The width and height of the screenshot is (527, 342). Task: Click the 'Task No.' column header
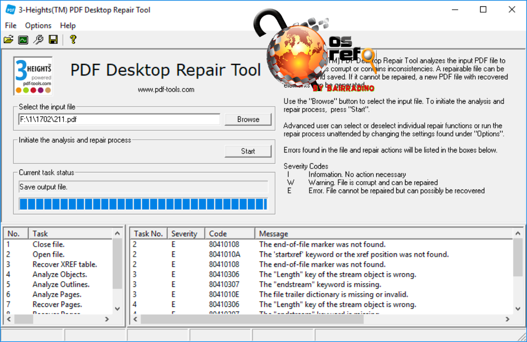click(x=148, y=233)
